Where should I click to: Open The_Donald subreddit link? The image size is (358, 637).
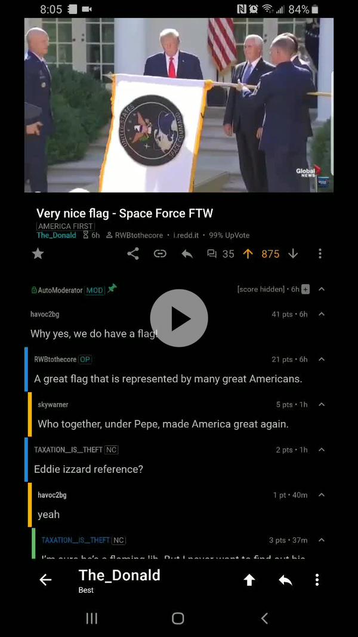(x=57, y=235)
